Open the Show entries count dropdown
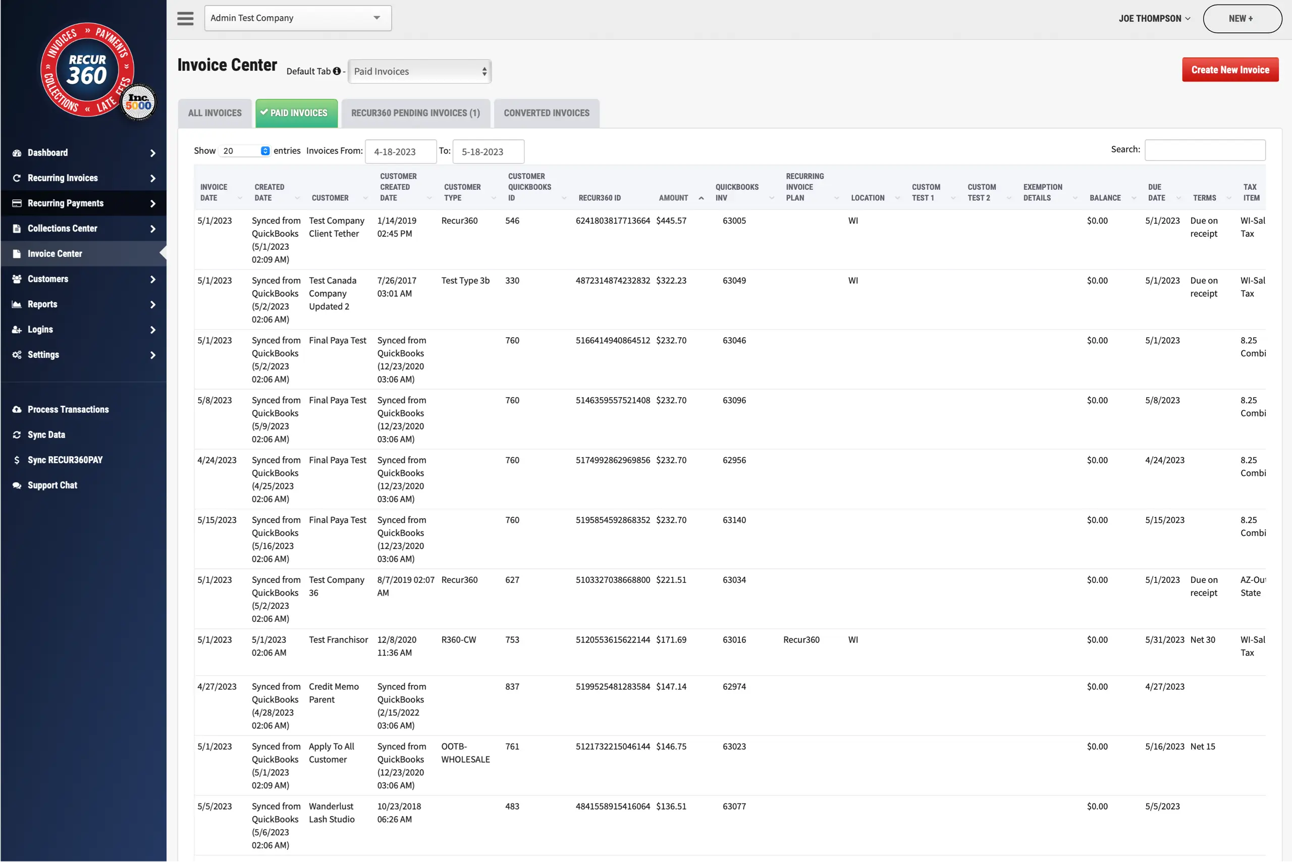The image size is (1292, 862). pos(245,150)
